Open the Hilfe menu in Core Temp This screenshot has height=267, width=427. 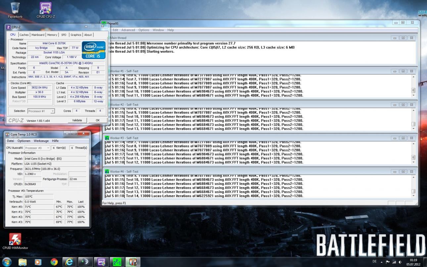point(55,141)
